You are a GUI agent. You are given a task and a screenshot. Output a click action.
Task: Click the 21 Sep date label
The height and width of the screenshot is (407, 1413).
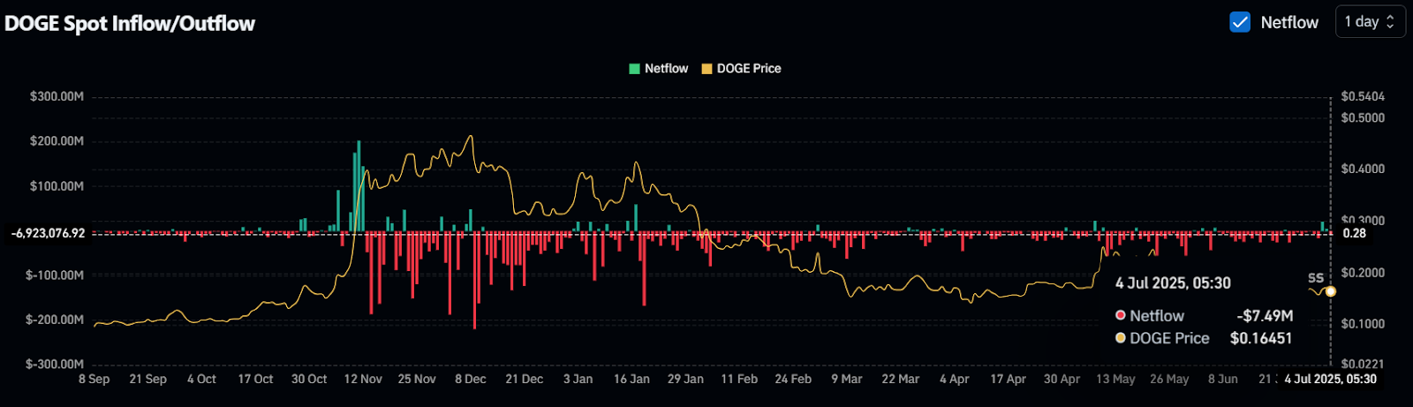(x=147, y=379)
